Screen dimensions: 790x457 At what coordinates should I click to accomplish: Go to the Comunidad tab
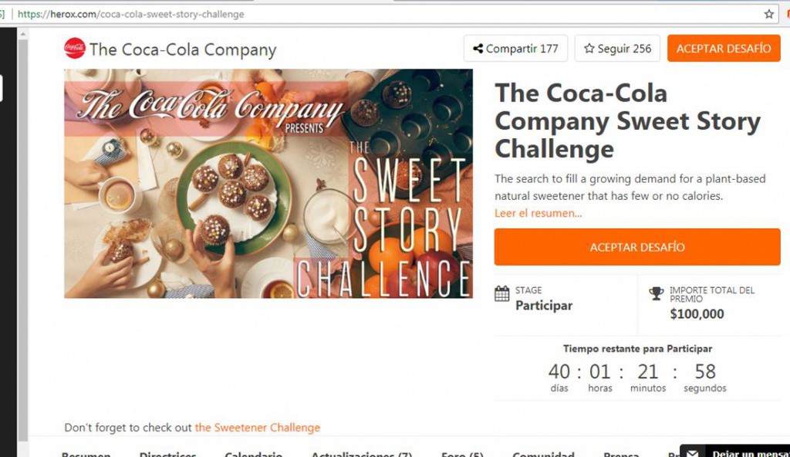(x=543, y=454)
